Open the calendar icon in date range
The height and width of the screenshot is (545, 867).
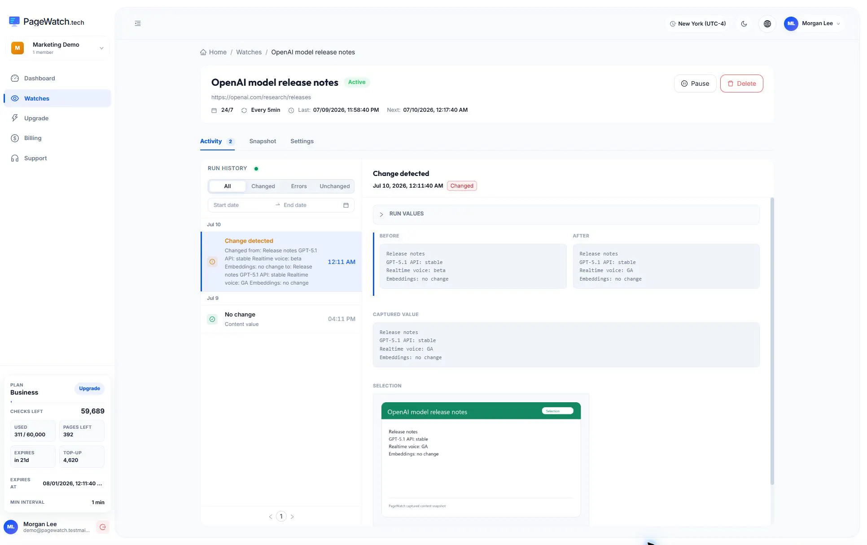346,205
